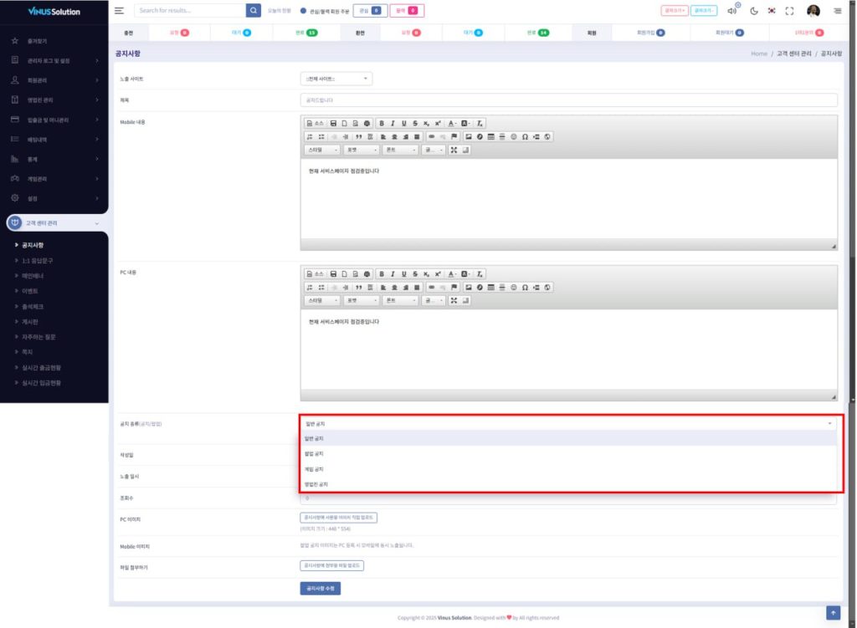Toggle bold formatting in the Mobile editor
The width and height of the screenshot is (857, 628).
click(382, 124)
